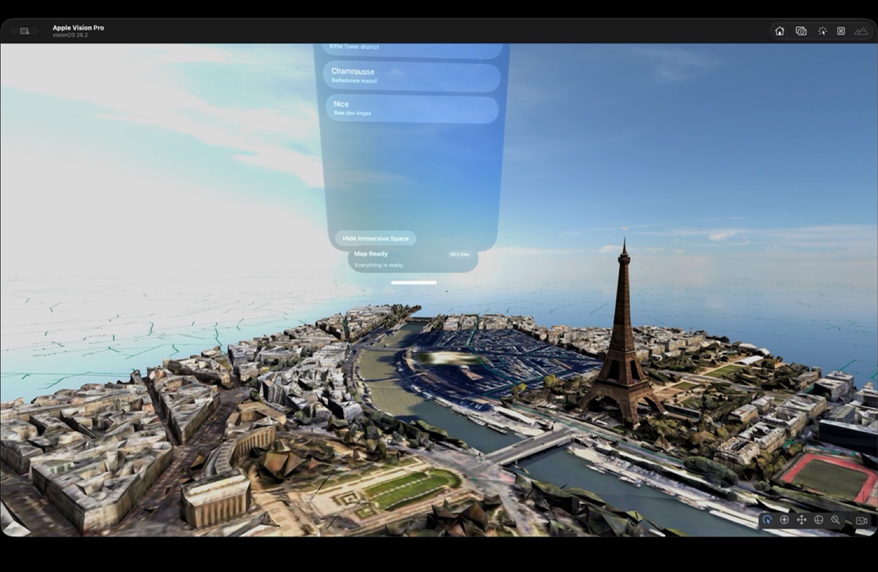This screenshot has width=878, height=572.
Task: Click the expand-to-fullscreen frame icon
Action: tap(841, 31)
